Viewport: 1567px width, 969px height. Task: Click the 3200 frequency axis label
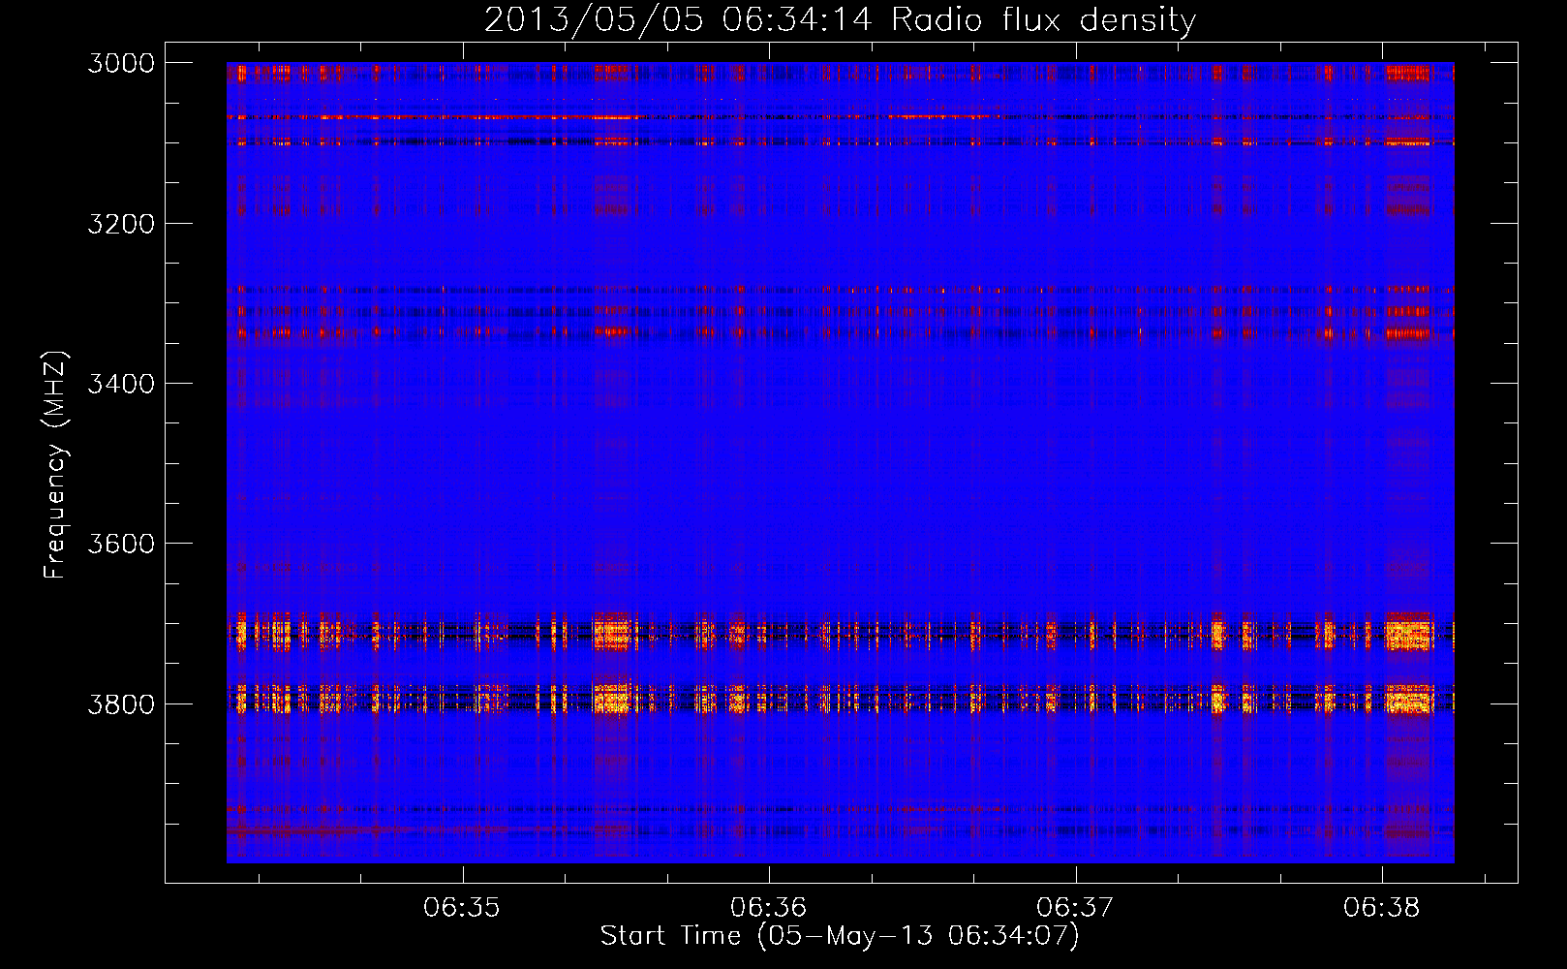[x=121, y=224]
